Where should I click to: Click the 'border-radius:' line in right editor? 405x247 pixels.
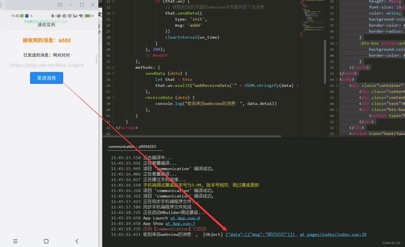pos(386,31)
